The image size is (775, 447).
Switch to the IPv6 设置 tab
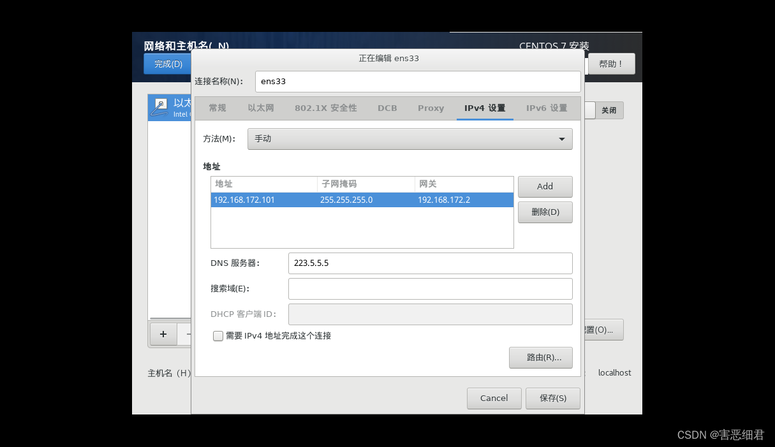[x=547, y=108]
